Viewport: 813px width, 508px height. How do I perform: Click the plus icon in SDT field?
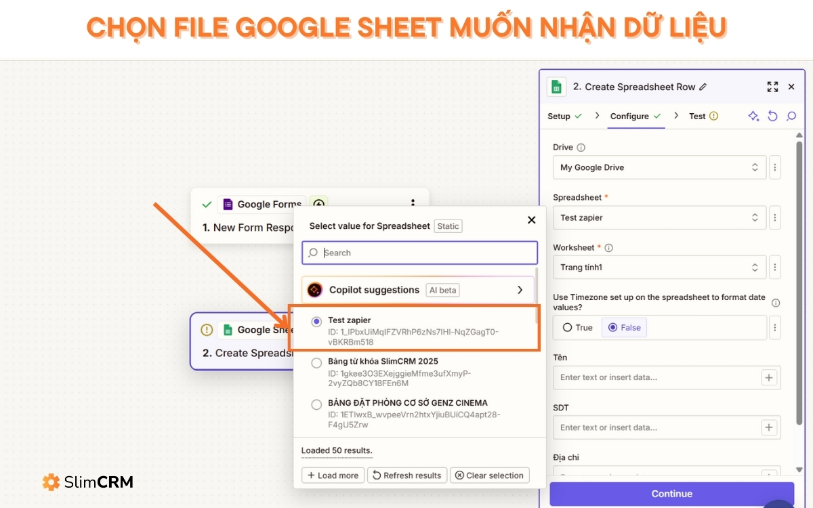coord(769,427)
